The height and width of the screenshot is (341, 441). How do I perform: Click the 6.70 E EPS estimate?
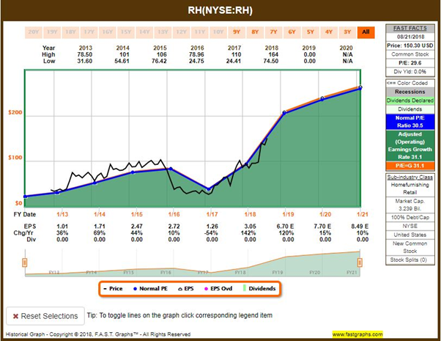point(286,227)
